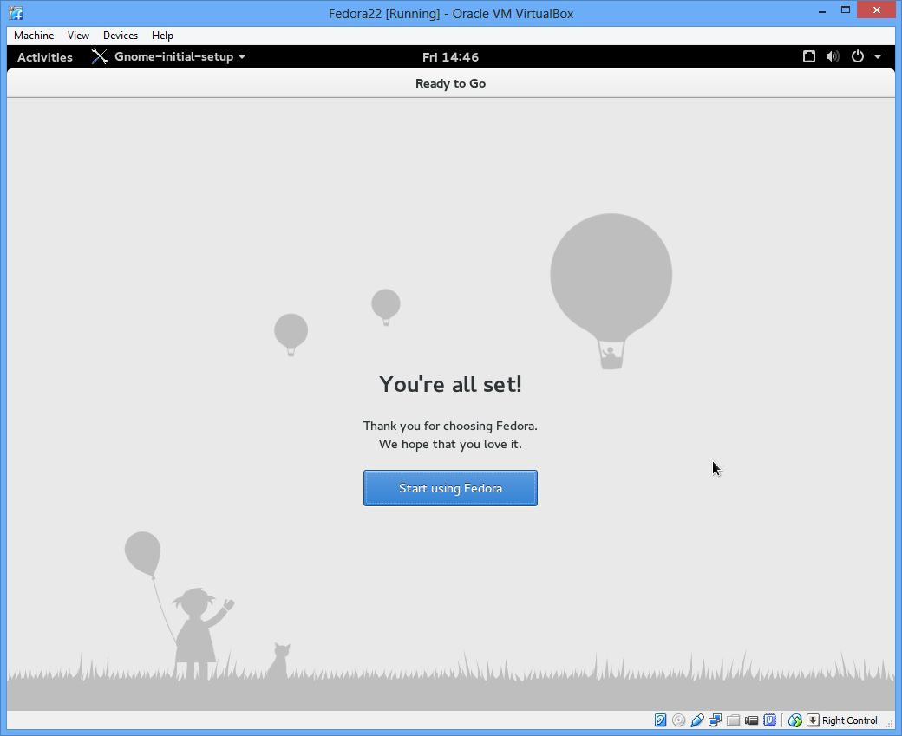Open the Fri 14:46 clock menu

(x=450, y=57)
